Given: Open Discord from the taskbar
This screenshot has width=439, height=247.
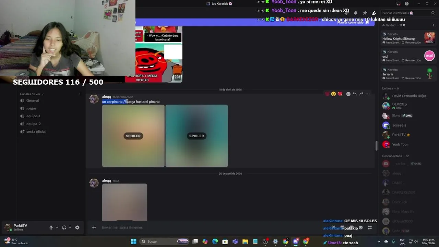Looking at the screenshot, I should point(296,242).
